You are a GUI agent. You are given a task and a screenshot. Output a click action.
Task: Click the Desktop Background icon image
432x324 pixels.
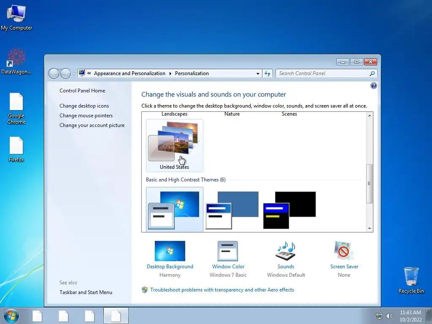(x=170, y=251)
